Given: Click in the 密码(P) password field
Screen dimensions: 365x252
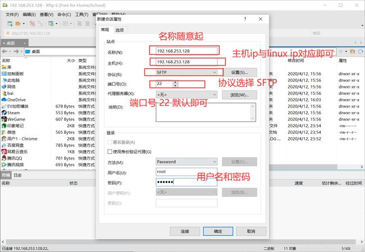Looking at the screenshot, I should pos(186,182).
